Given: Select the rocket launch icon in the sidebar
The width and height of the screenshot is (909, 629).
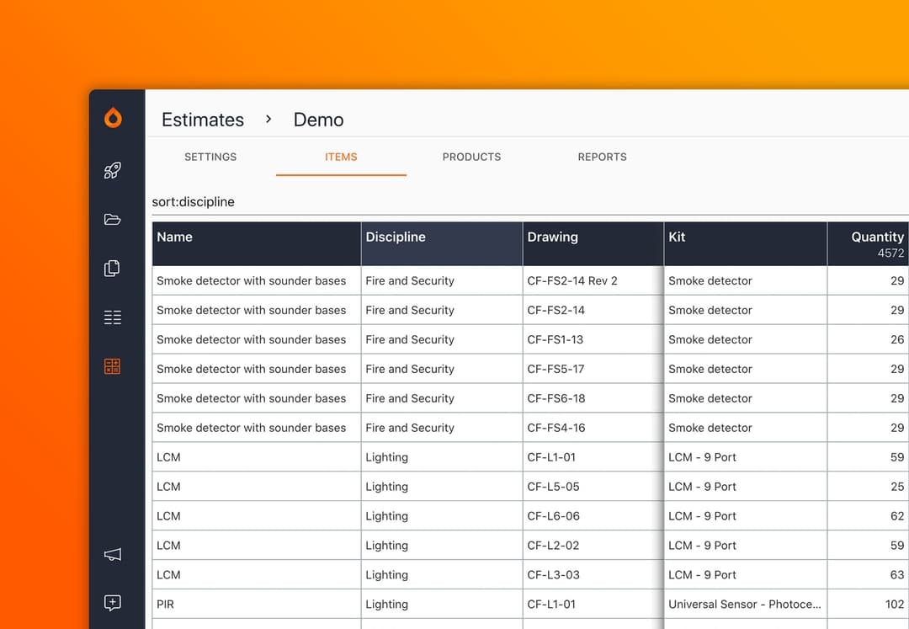Looking at the screenshot, I should pyautogui.click(x=112, y=170).
